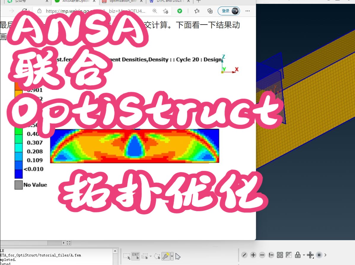Click the ANSA four-squares grid icon

280,255
